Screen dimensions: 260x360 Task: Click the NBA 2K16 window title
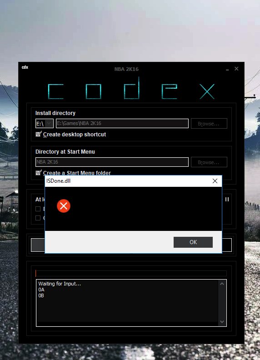126,69
